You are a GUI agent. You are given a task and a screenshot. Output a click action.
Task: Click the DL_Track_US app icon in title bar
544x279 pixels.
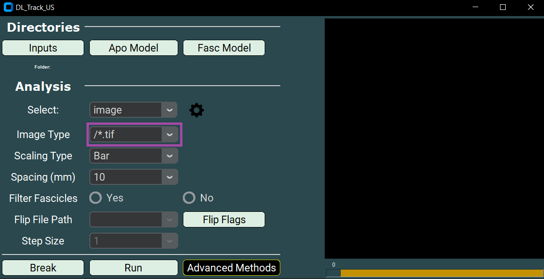(x=8, y=8)
